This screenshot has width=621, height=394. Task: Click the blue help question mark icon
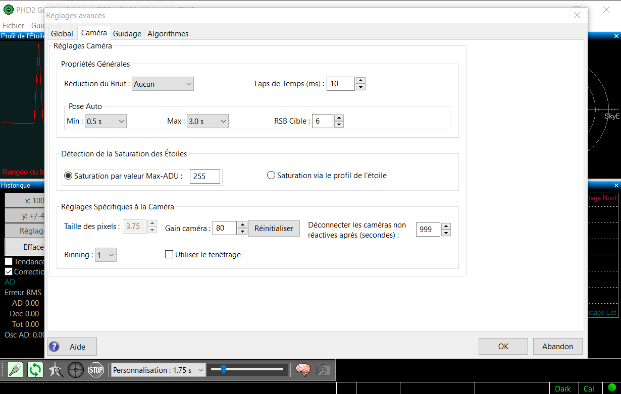[x=54, y=347]
